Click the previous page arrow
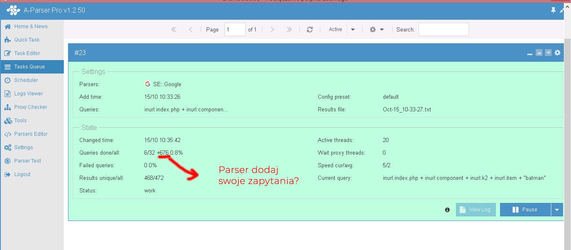571x250 pixels. click(x=191, y=29)
